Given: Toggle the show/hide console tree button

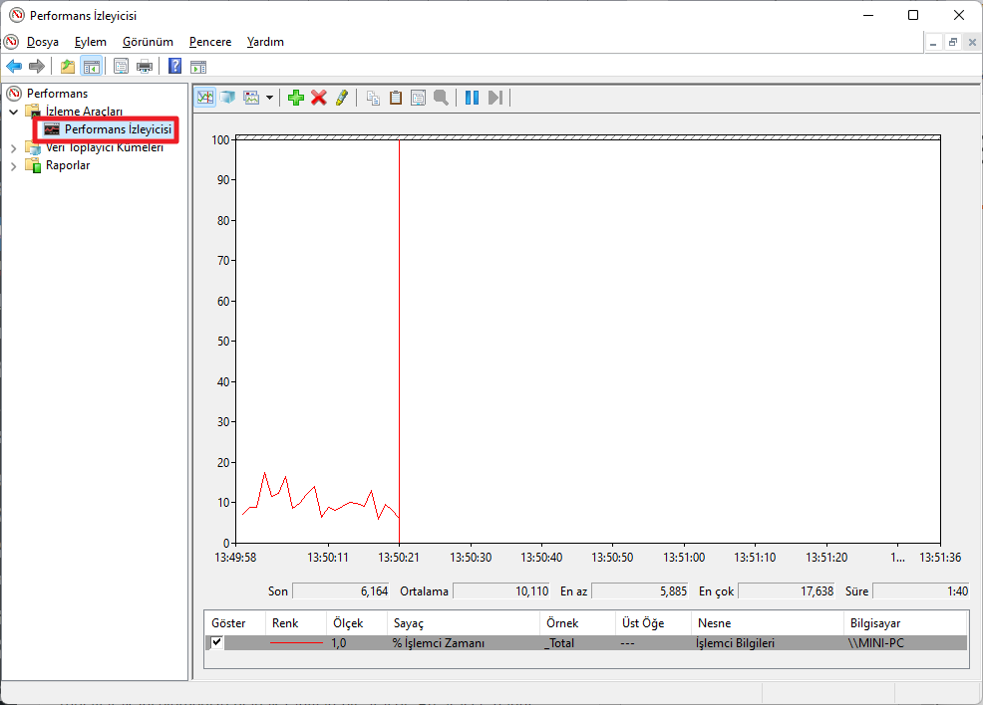Looking at the screenshot, I should tap(91, 67).
